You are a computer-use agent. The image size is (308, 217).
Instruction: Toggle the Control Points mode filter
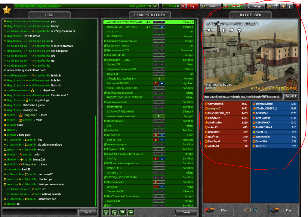(x=131, y=212)
